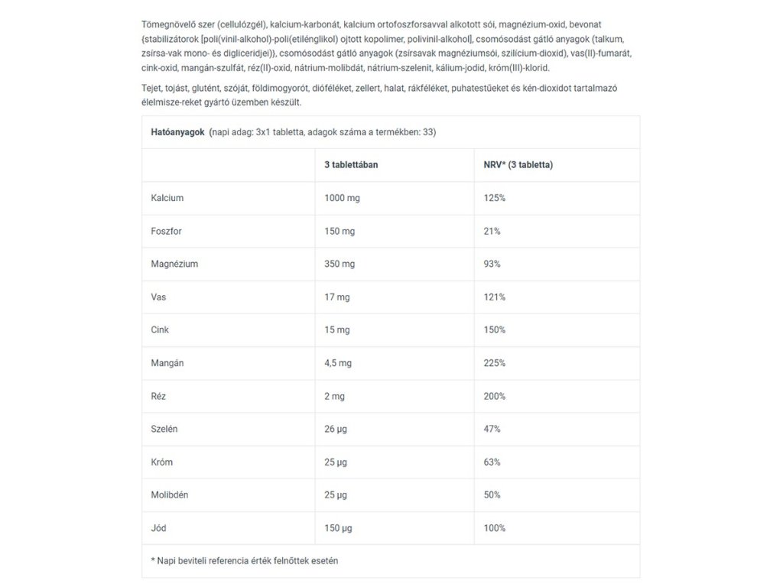Select the Molibdén row label
Screen dimensions: 783x587
coord(170,495)
